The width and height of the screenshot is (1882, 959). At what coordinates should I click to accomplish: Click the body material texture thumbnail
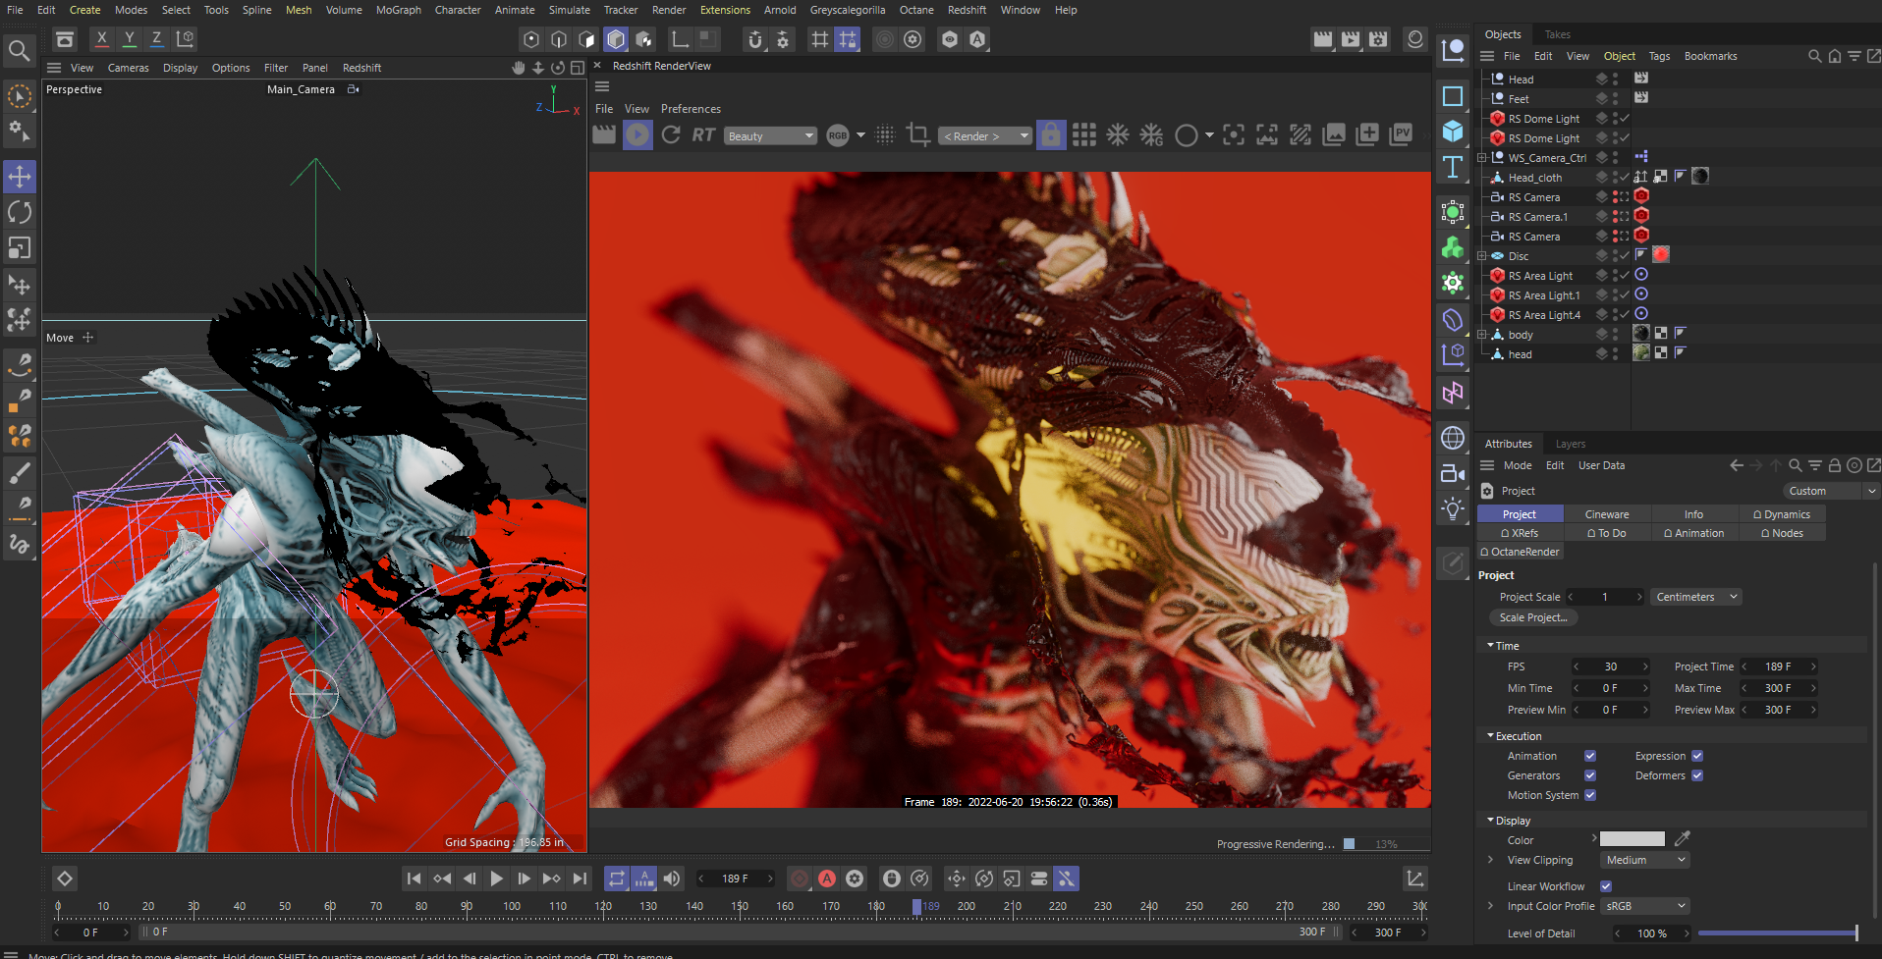click(x=1640, y=333)
